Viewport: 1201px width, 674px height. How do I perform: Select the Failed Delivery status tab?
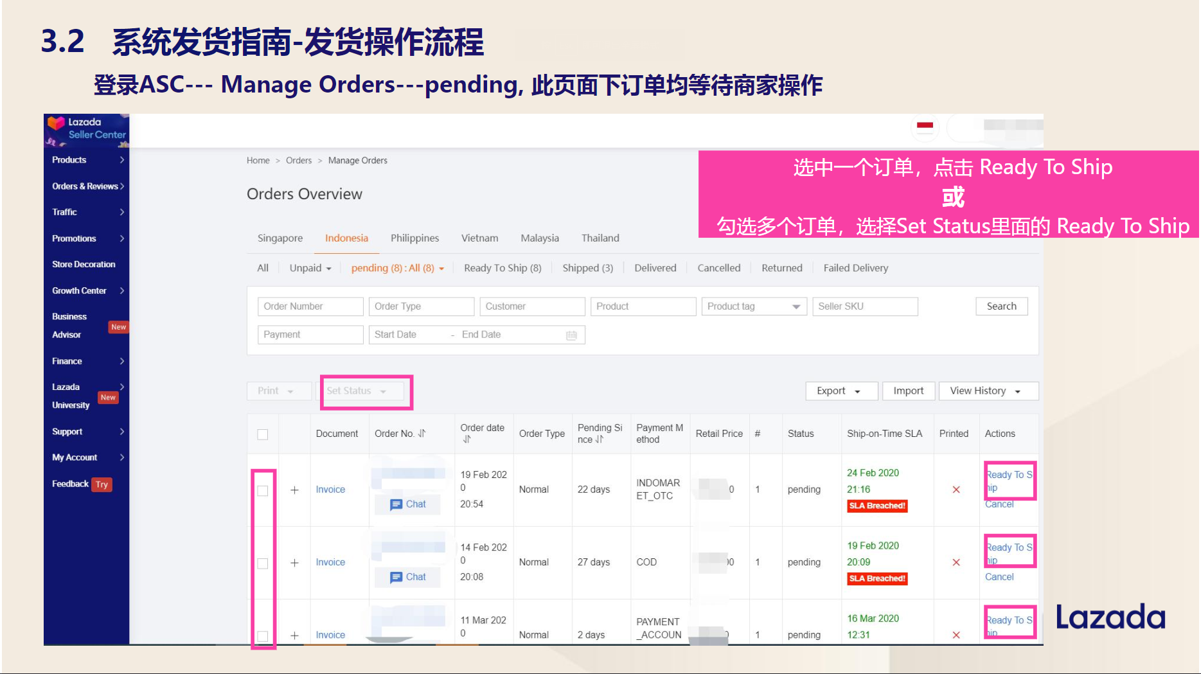click(x=856, y=268)
